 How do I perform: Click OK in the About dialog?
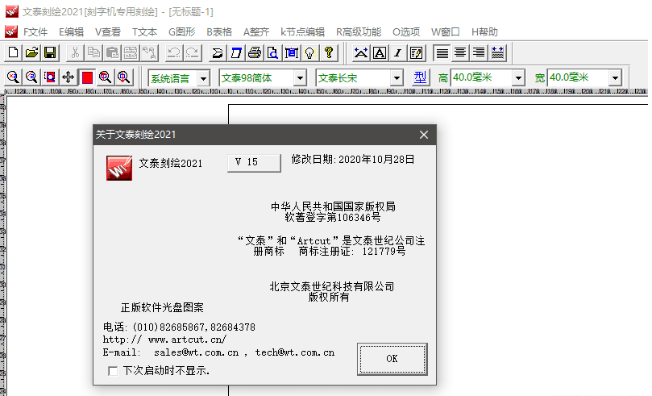coord(392,359)
